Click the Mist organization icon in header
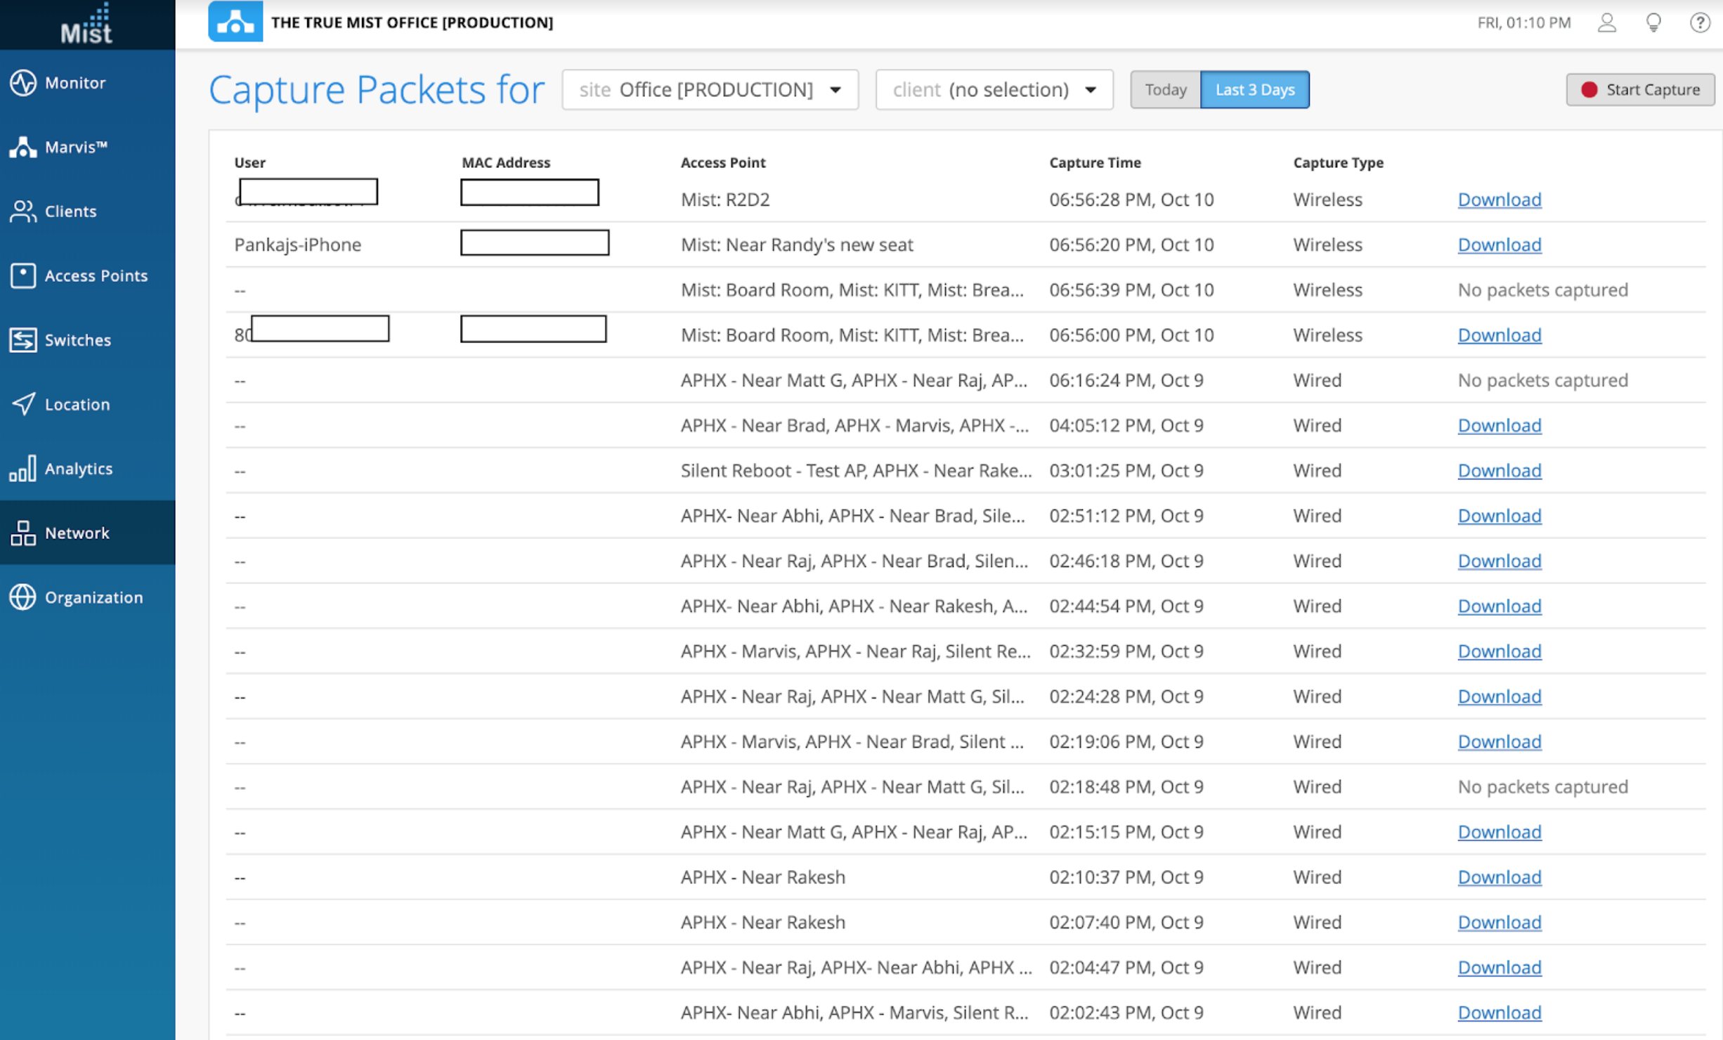Viewport: 1723px width, 1040px height. [235, 22]
